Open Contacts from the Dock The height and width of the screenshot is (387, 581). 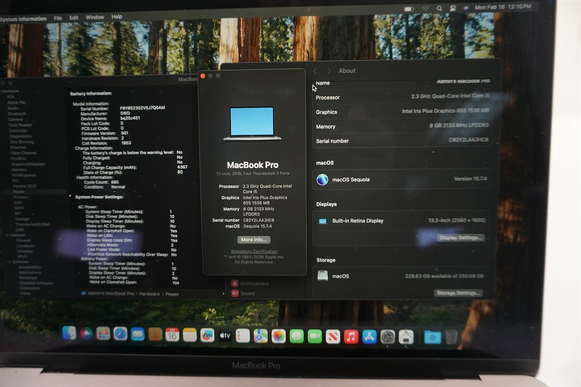coord(155,335)
